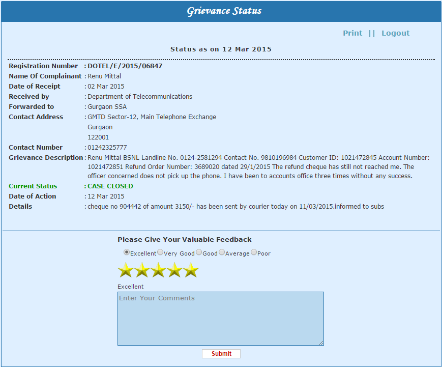Click the fifth yellow rating star
This screenshot has height=367, width=442.
(x=191, y=270)
